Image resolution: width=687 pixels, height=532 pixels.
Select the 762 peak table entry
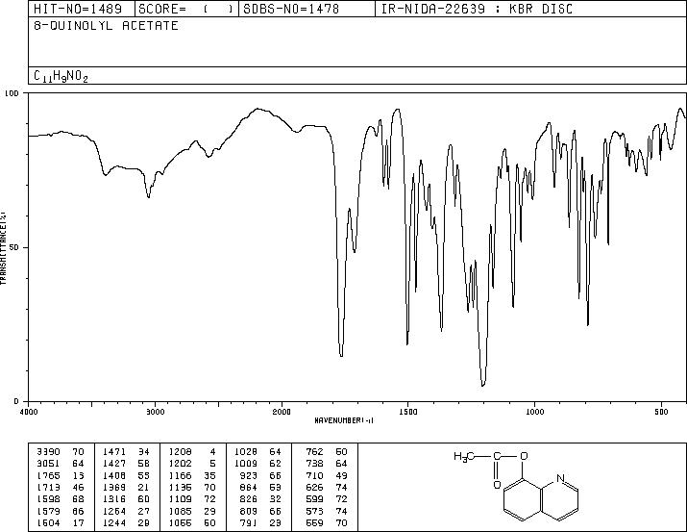[327, 451]
